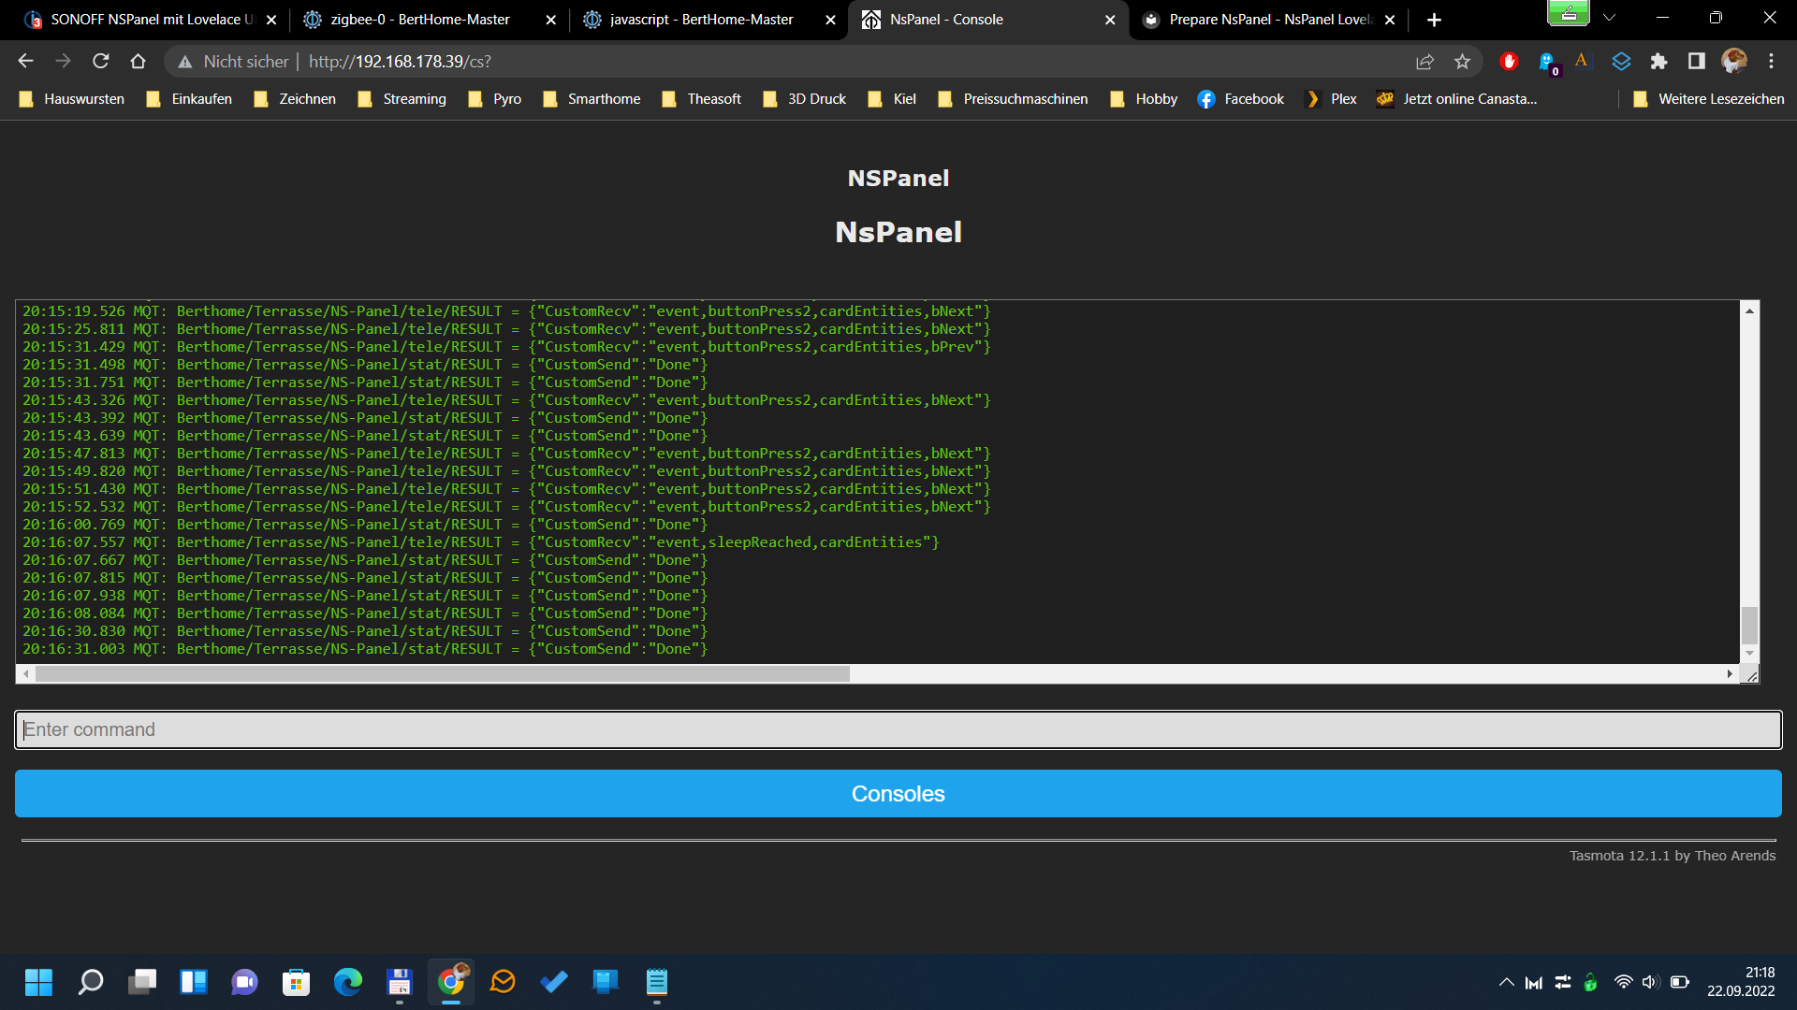Image resolution: width=1797 pixels, height=1010 pixels.
Task: Show hidden system tray icons
Action: 1506,982
